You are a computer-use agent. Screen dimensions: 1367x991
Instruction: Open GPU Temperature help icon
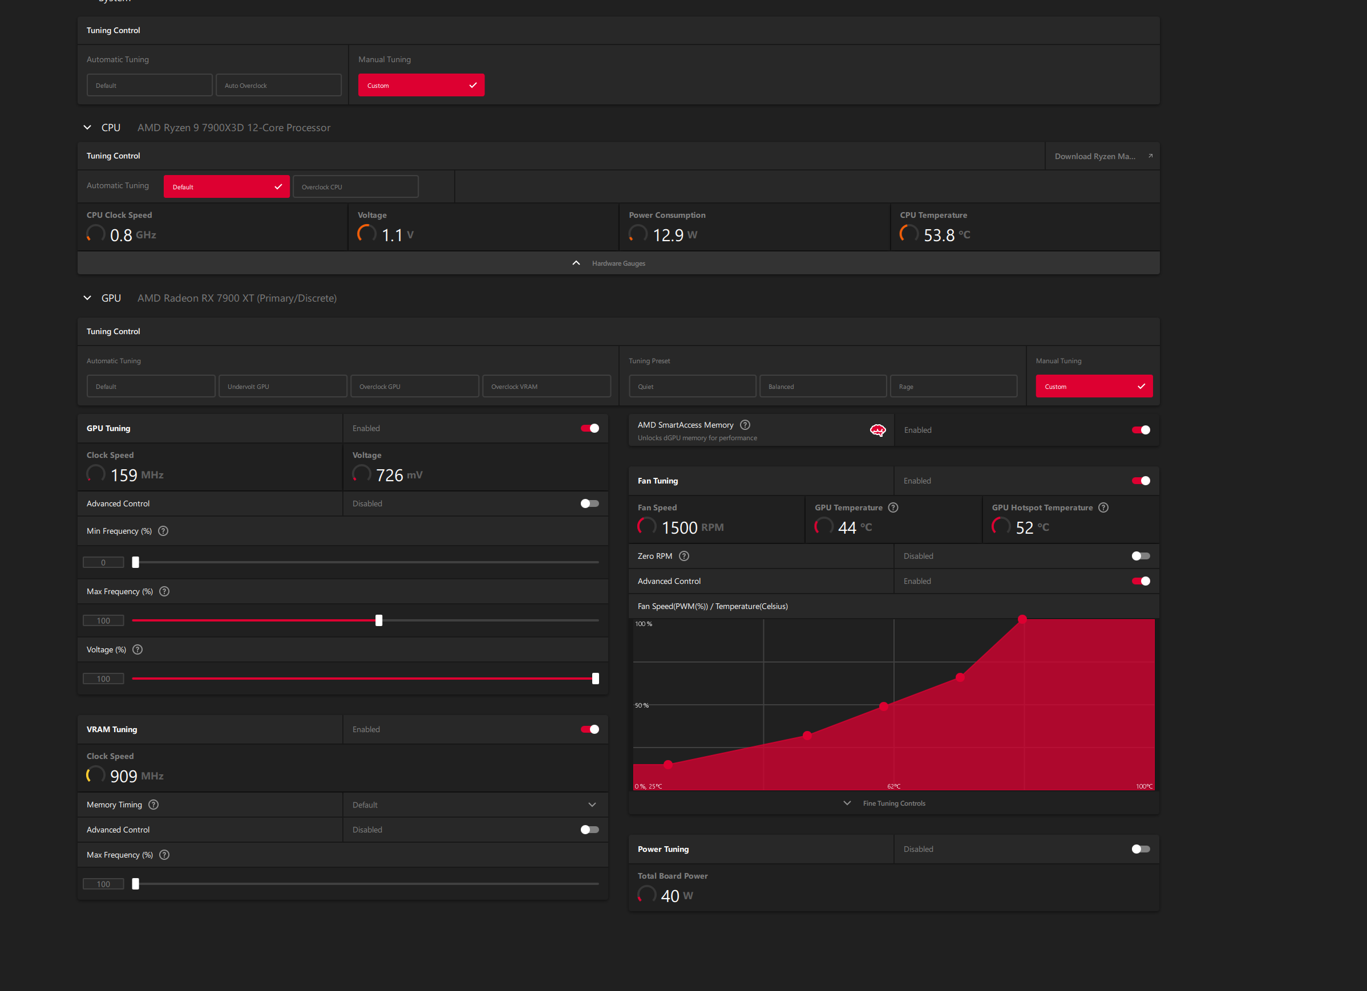(x=893, y=507)
